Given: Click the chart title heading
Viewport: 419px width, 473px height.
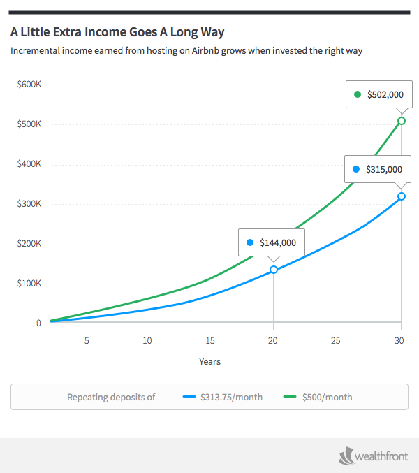Looking at the screenshot, I should coord(117,32).
